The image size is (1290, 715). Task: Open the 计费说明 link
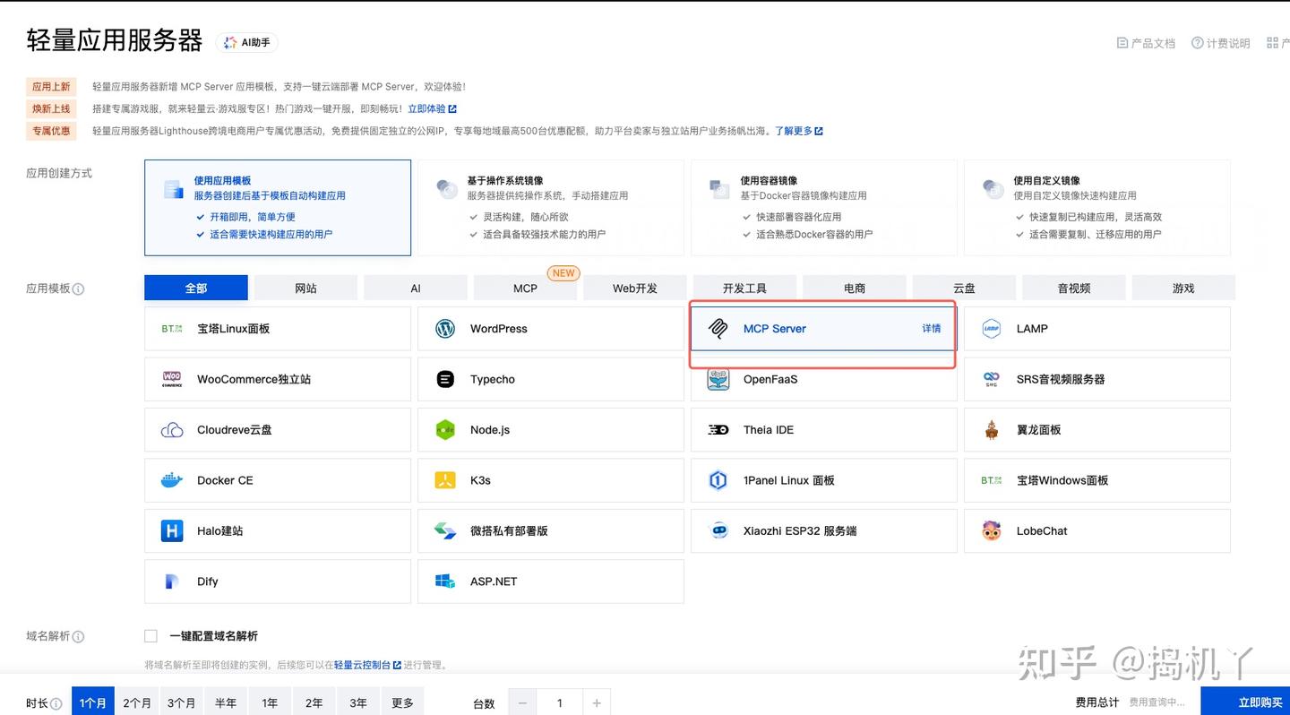(1220, 43)
